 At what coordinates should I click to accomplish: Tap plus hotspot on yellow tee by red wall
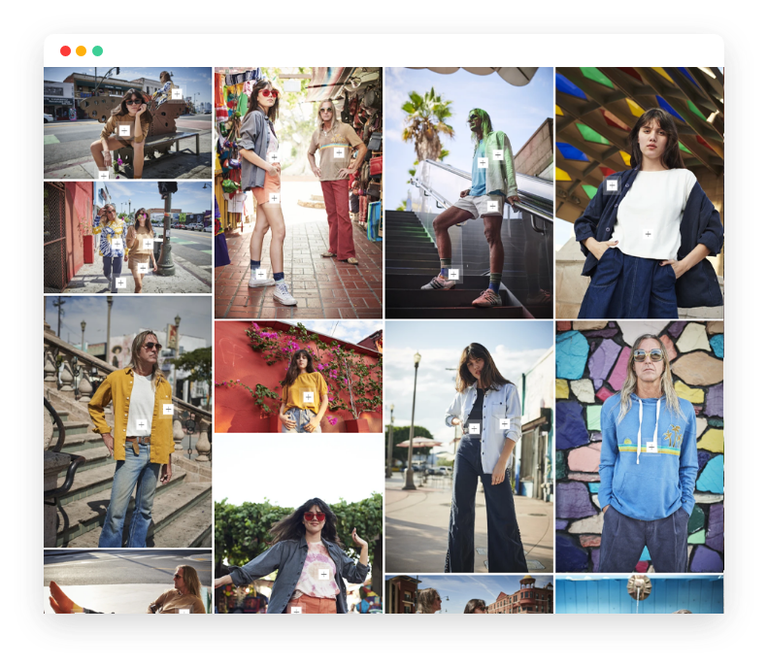tap(309, 397)
